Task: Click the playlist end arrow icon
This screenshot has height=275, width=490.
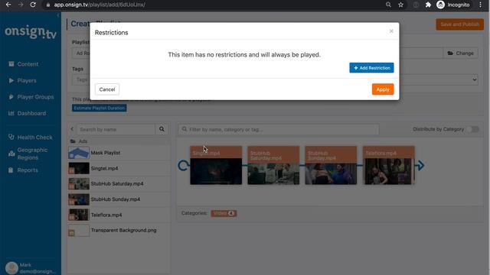Action: (420, 166)
